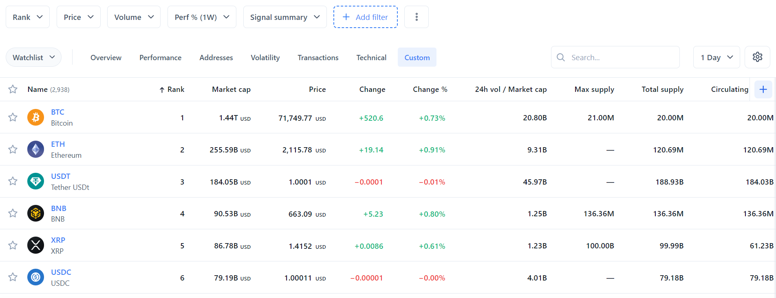Click Ethereum change +19.14 value
The height and width of the screenshot is (298, 776).
(371, 150)
